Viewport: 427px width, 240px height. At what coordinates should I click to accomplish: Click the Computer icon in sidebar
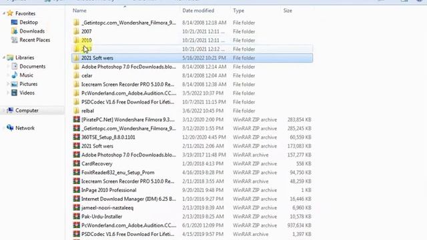pos(10,110)
